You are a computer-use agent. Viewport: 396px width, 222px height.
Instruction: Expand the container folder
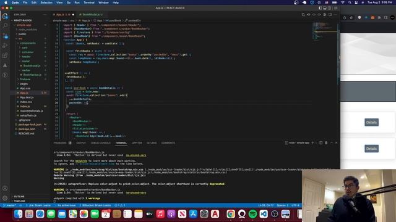(27, 52)
